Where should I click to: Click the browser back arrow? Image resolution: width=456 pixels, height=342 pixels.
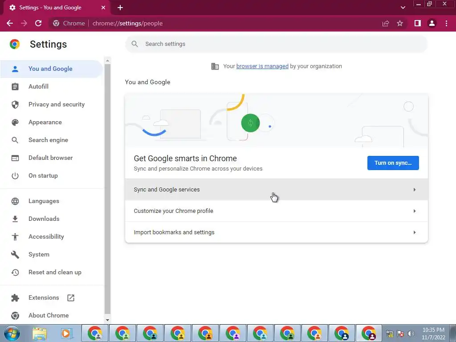click(x=10, y=23)
